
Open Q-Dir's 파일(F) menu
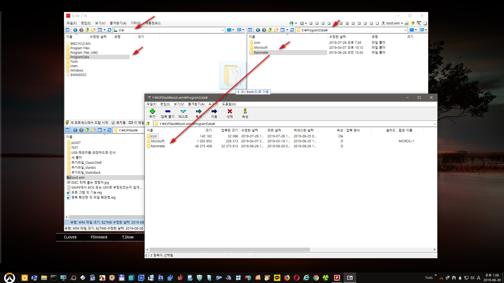click(x=71, y=23)
